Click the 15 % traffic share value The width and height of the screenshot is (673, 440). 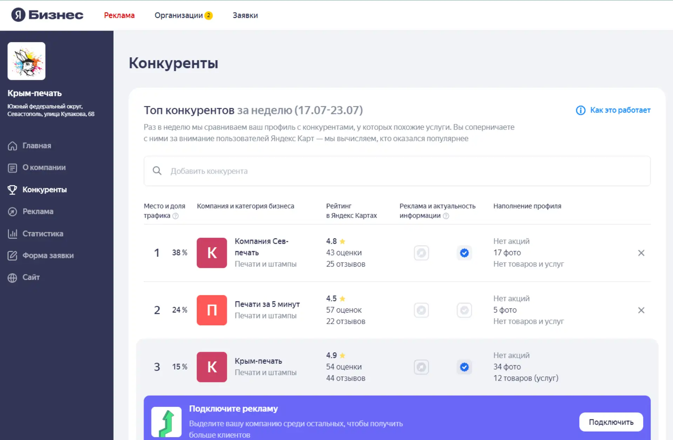(x=180, y=367)
